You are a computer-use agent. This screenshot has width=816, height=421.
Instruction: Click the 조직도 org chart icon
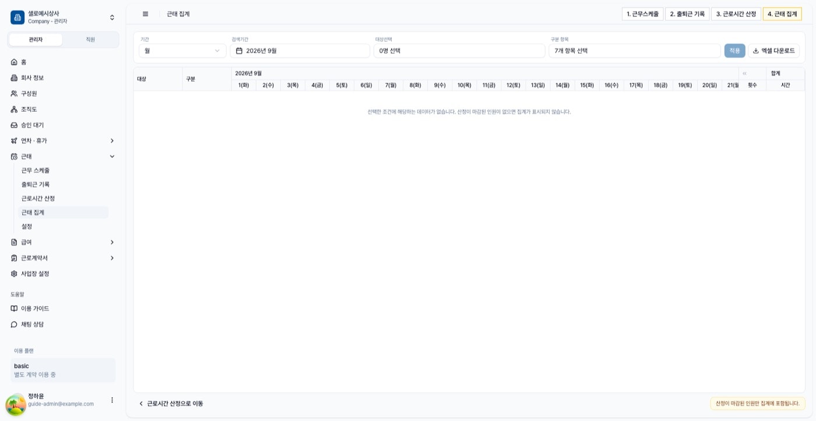(15, 109)
